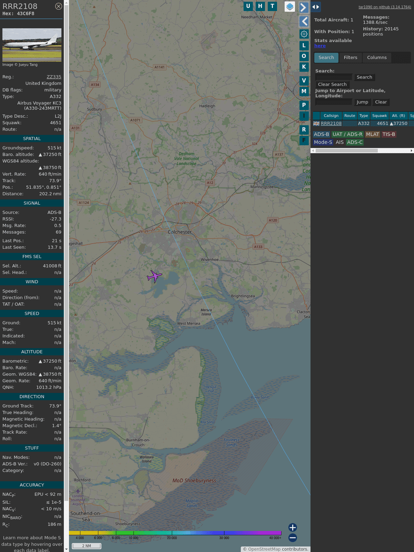Toggle sidebar width with double arrows
The image size is (414, 552).
[316, 7]
